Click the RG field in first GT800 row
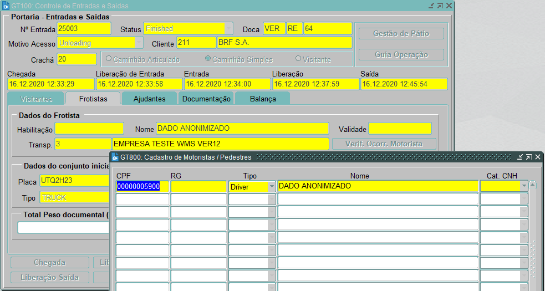 [x=198, y=186]
